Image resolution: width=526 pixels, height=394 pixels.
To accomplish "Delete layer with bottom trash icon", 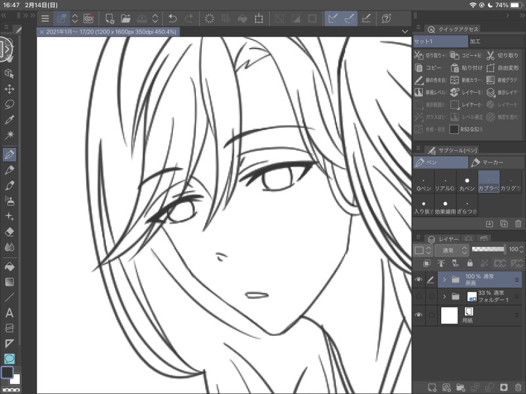I will click(x=518, y=387).
